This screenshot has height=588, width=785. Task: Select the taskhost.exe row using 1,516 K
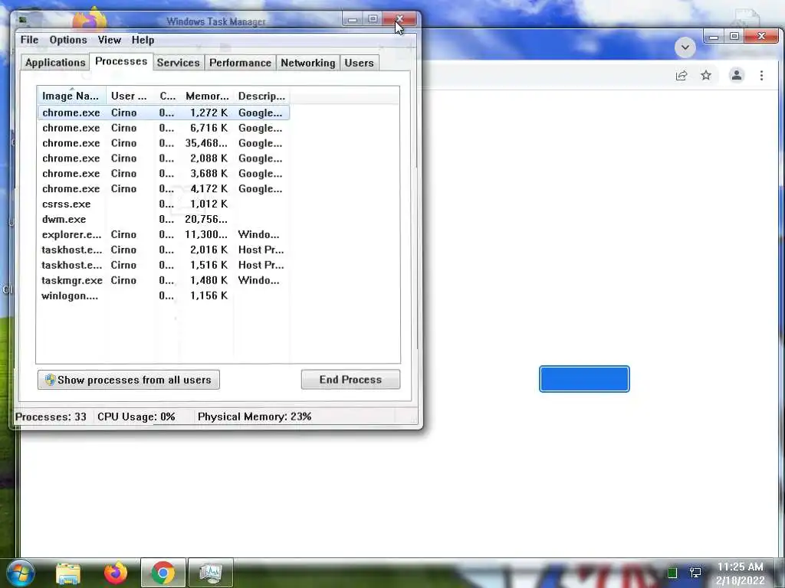(163, 265)
